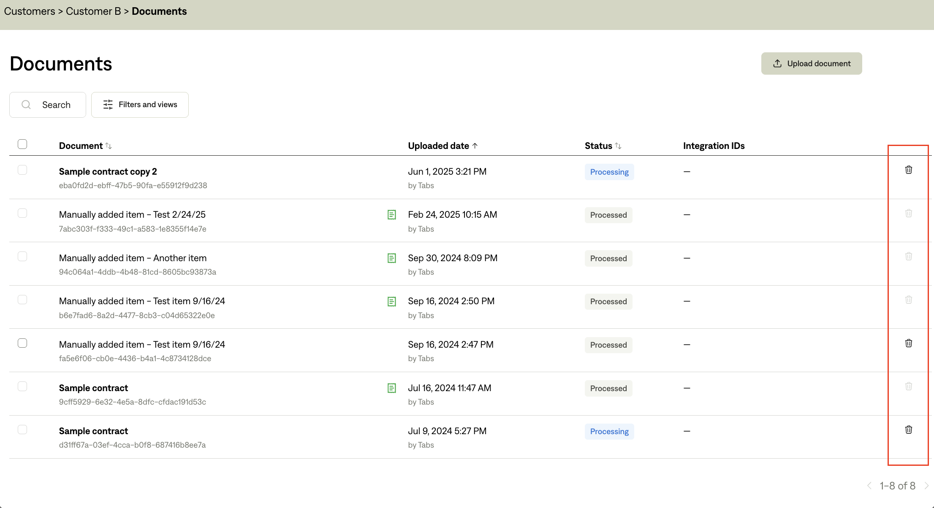
Task: Click the Upload document button
Action: [811, 64]
